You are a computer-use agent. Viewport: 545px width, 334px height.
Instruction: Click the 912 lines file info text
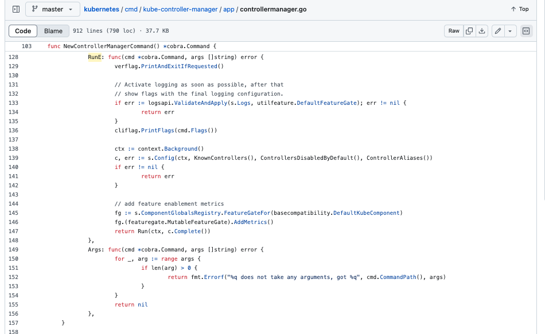click(x=120, y=31)
